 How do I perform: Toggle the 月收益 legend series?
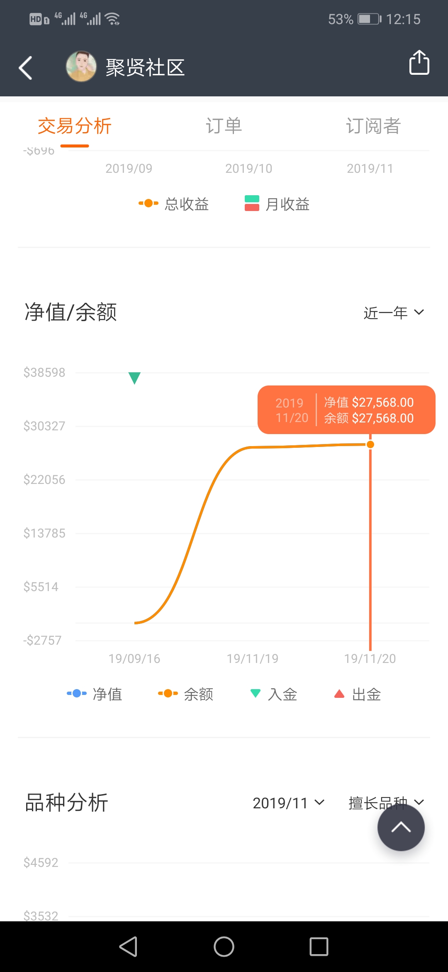click(x=277, y=204)
